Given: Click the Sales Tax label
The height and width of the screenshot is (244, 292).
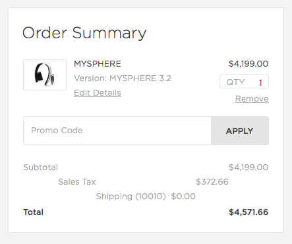Looking at the screenshot, I should pyautogui.click(x=77, y=182).
